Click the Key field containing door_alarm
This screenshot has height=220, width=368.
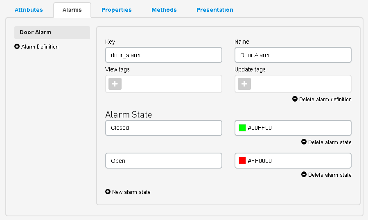164,55
